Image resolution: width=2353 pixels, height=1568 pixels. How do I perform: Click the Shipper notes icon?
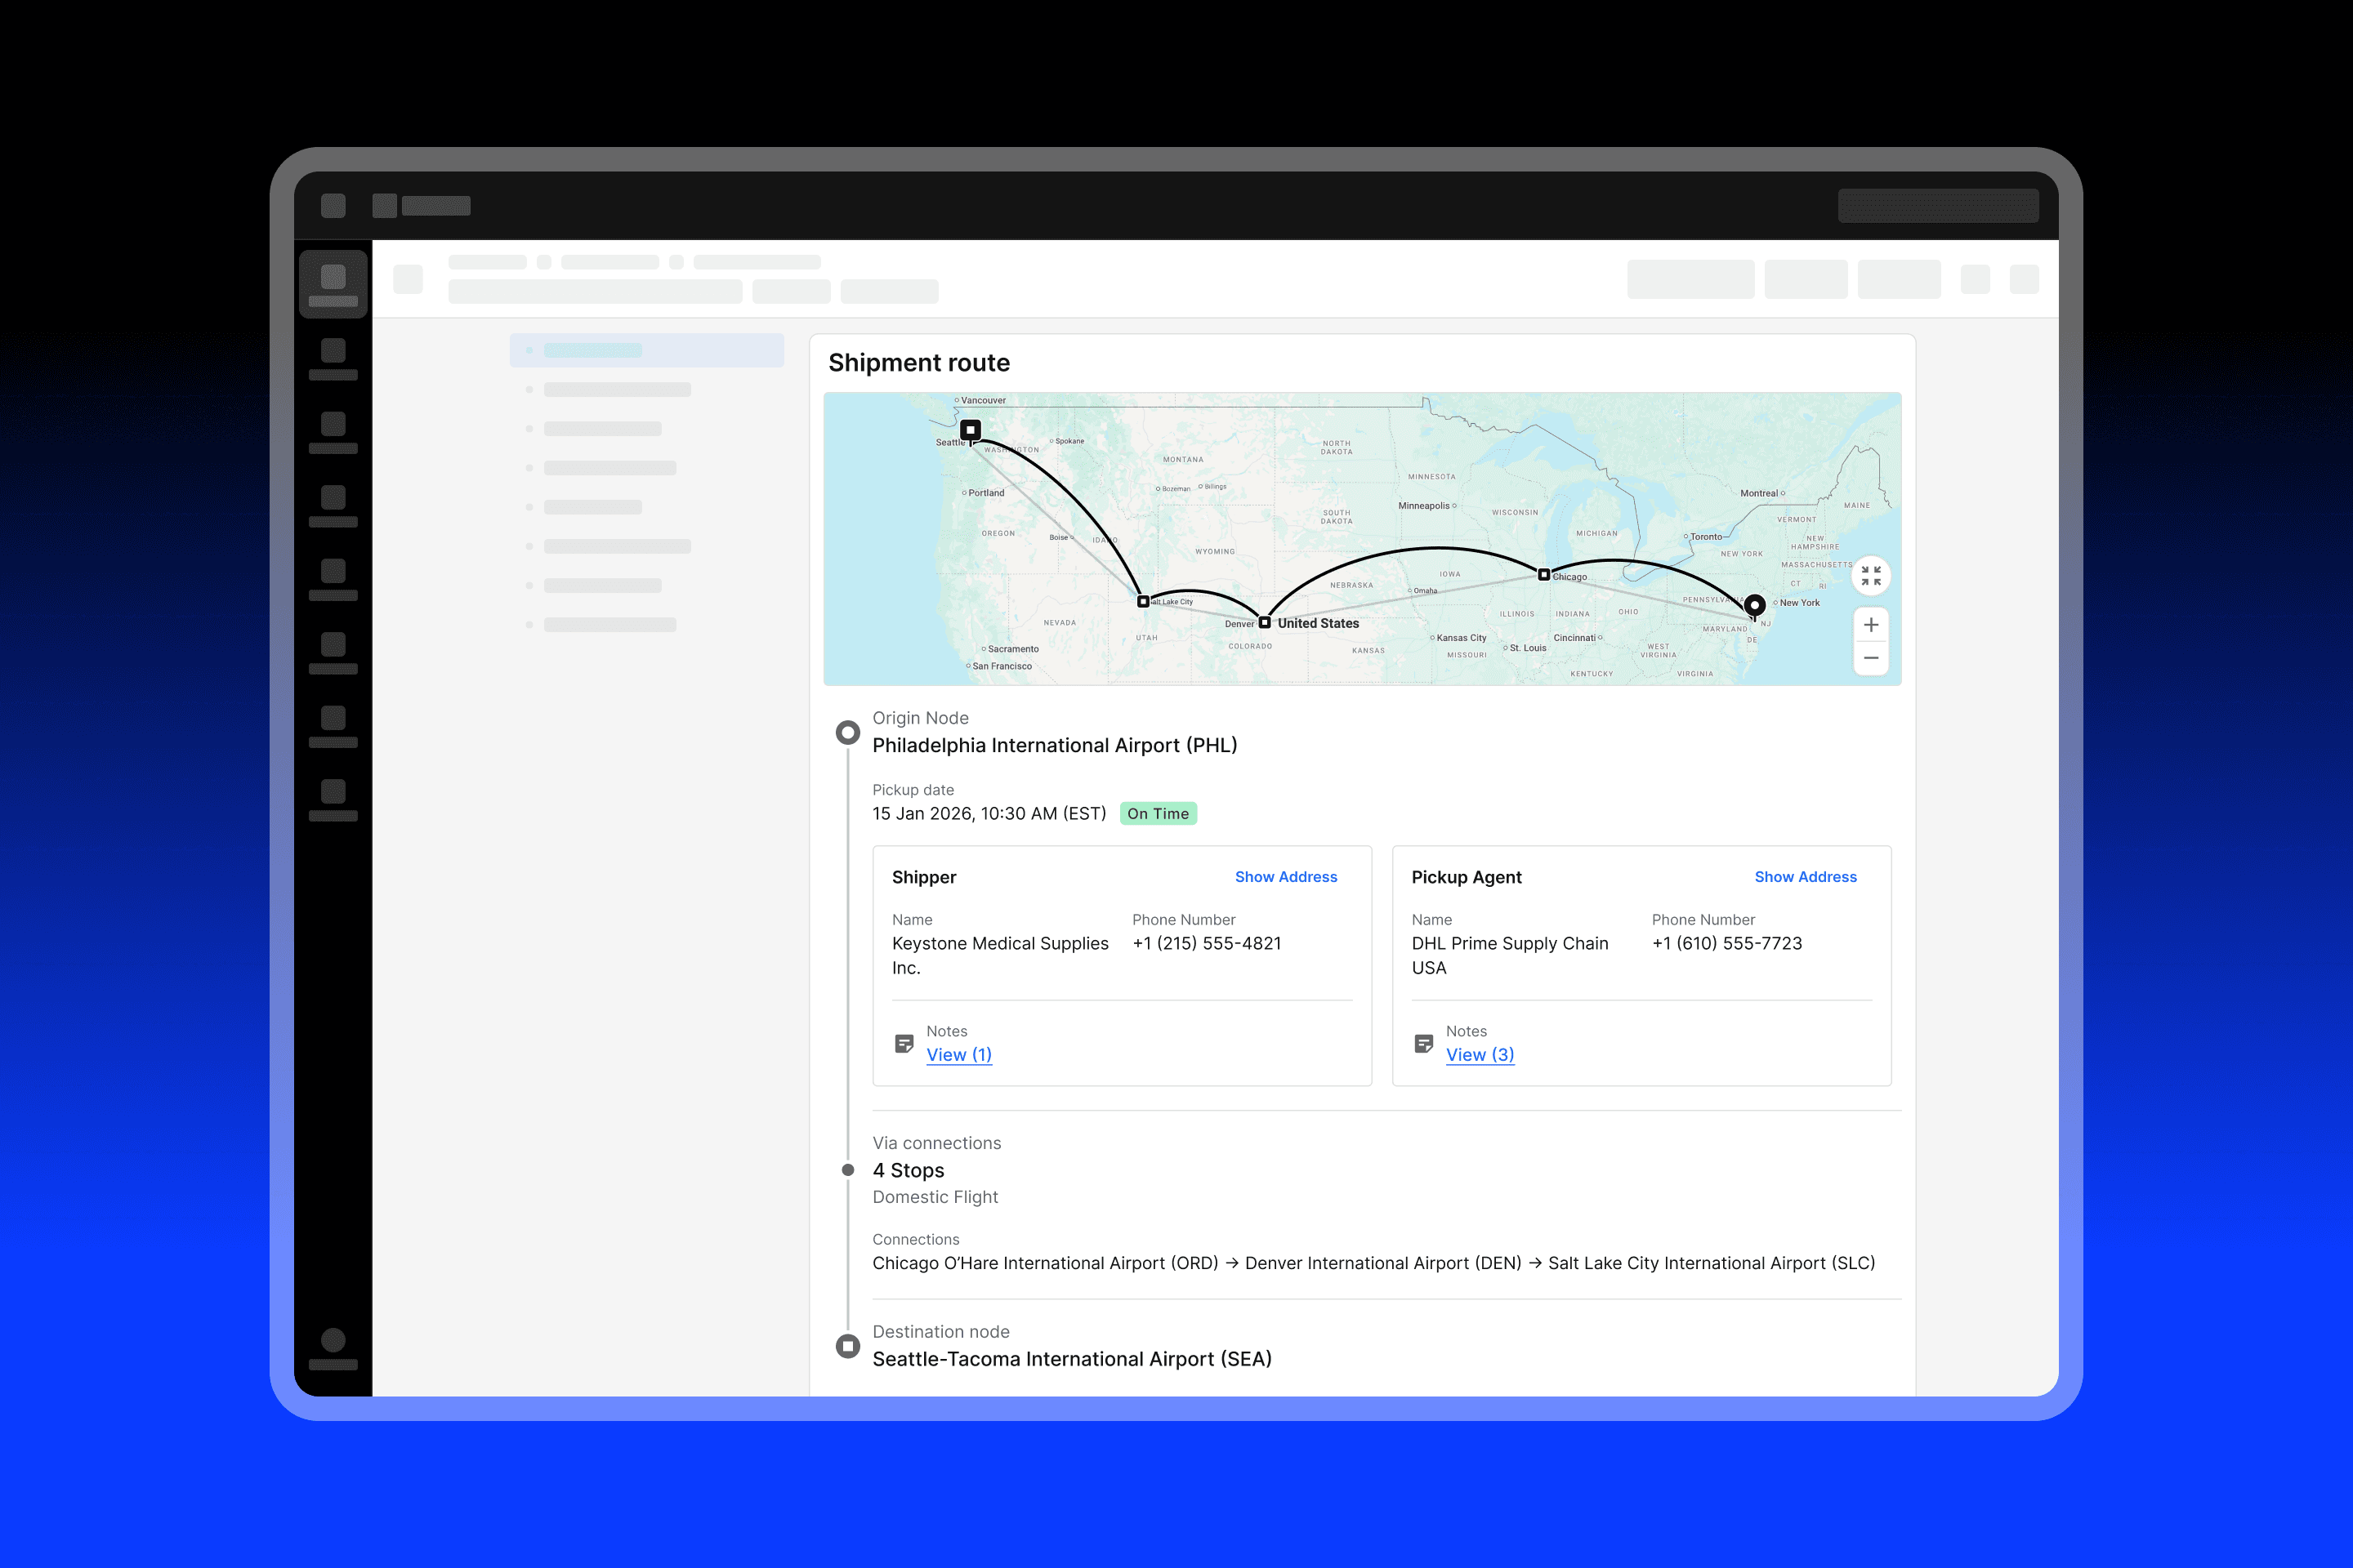click(904, 1044)
